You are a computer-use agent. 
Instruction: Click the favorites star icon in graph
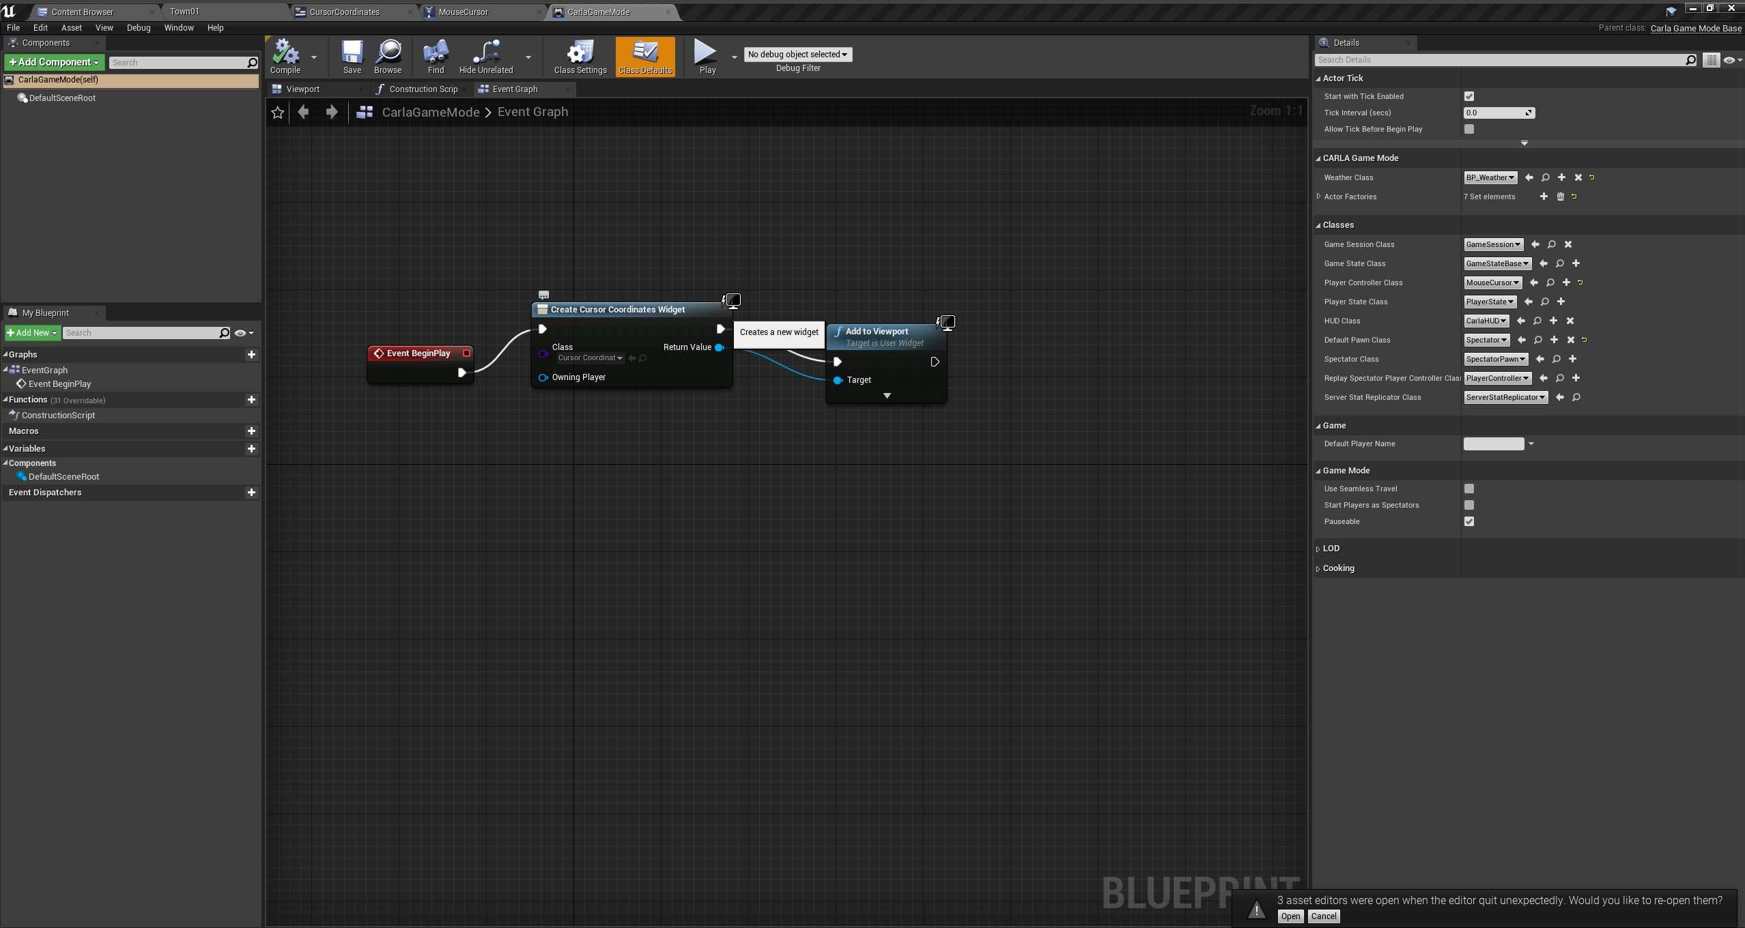coord(278,113)
